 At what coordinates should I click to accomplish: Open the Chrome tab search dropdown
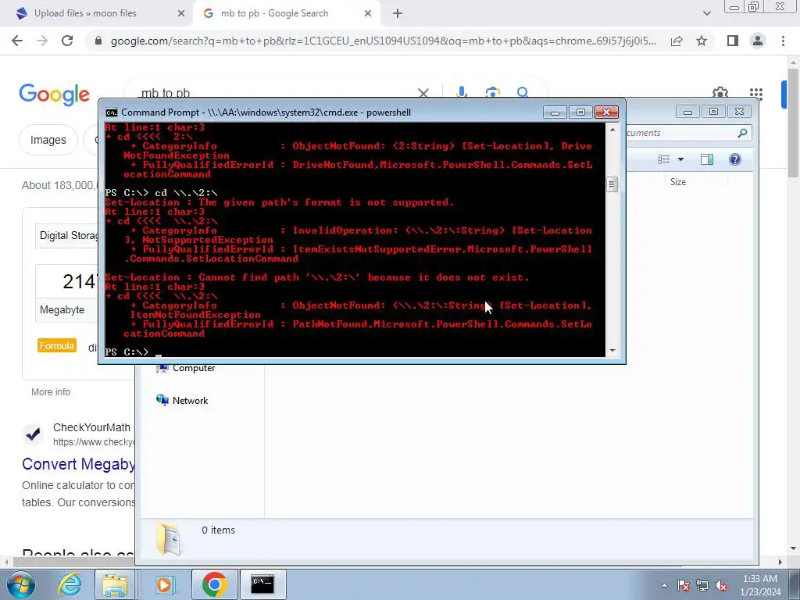click(706, 14)
